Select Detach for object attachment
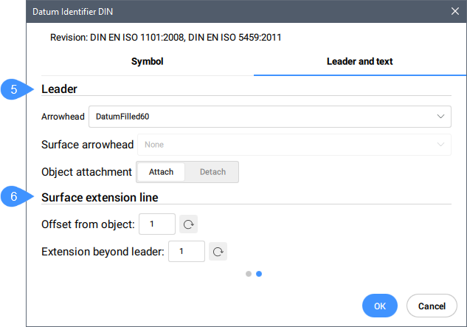The width and height of the screenshot is (467, 327). [212, 172]
